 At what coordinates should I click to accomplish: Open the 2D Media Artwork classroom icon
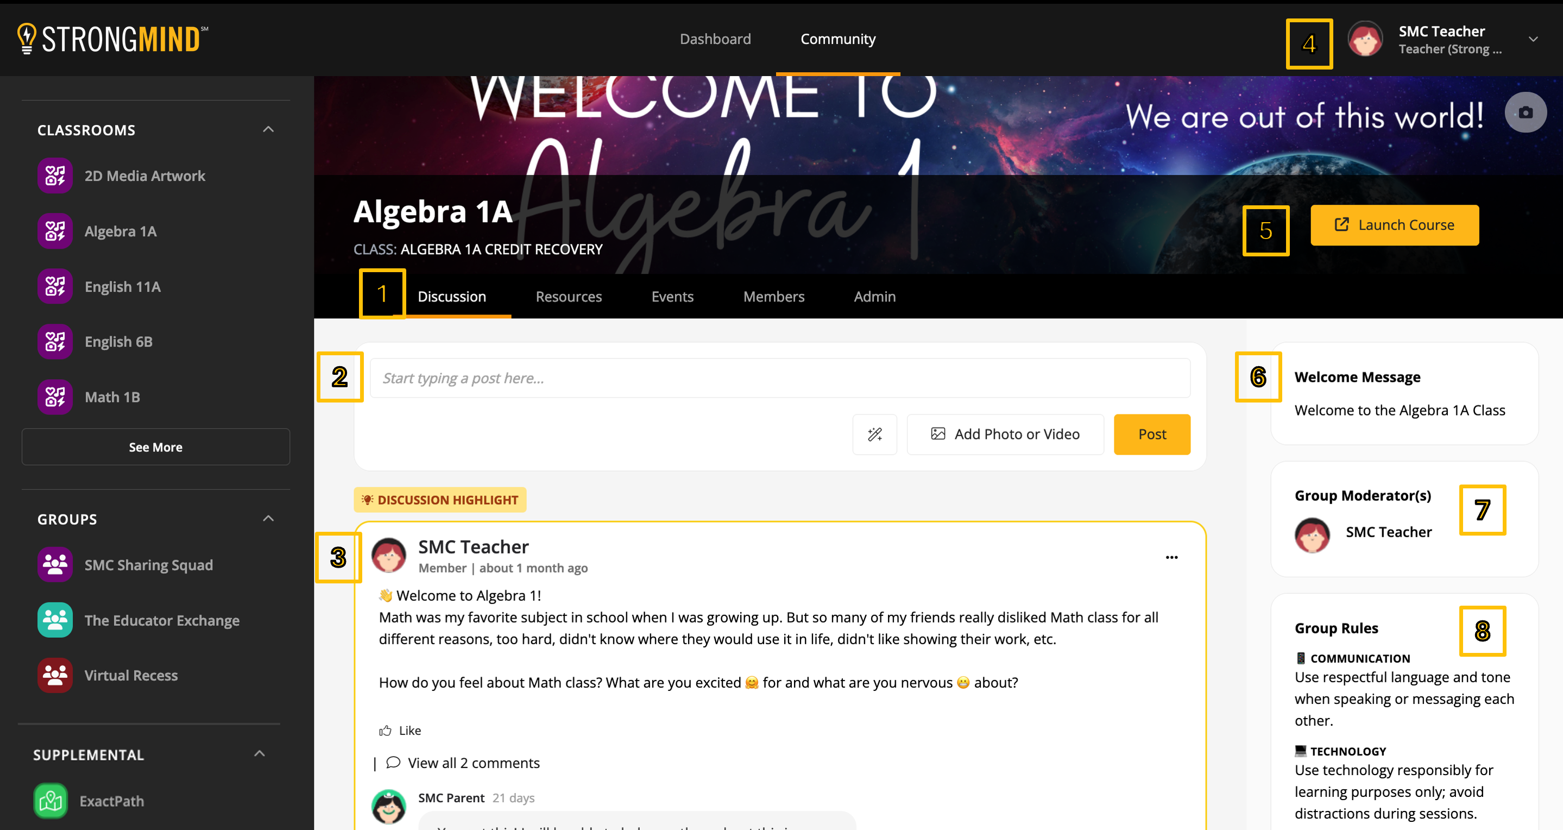click(55, 176)
